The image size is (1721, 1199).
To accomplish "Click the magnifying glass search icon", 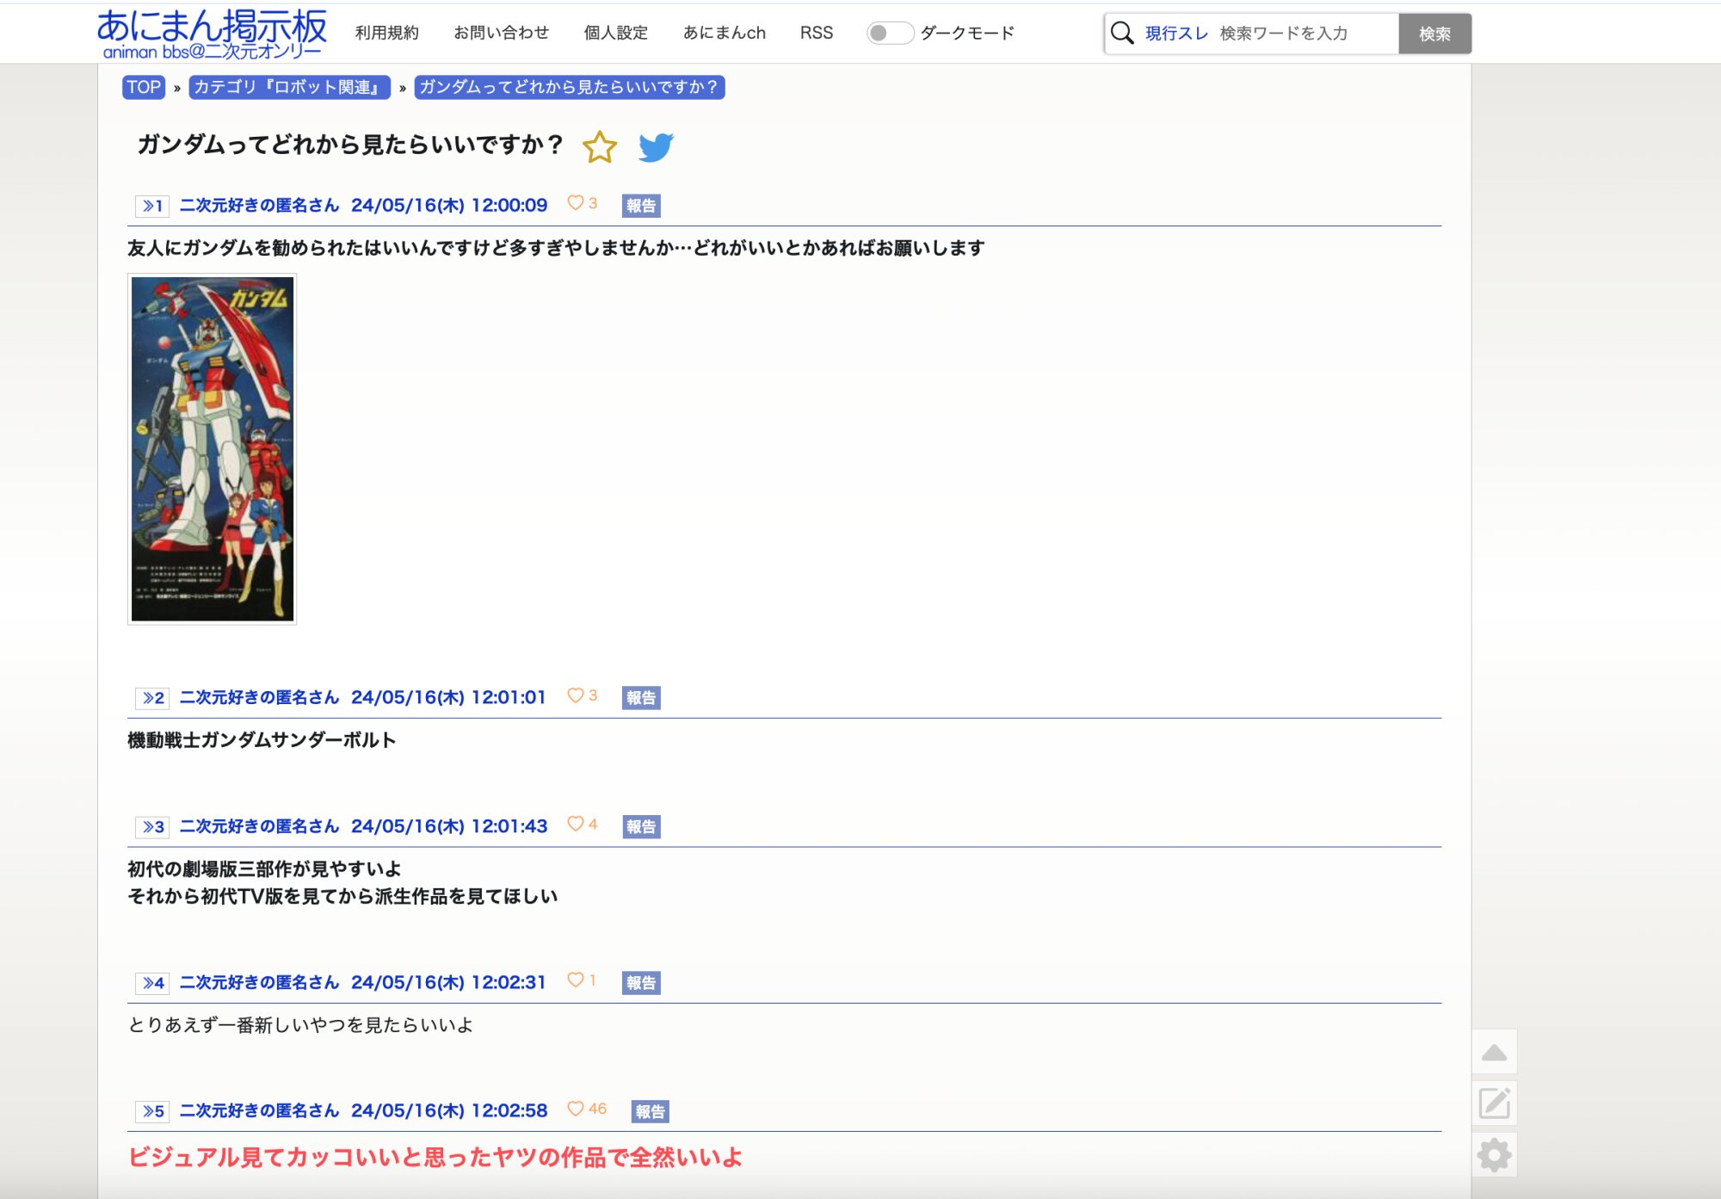I will [x=1121, y=34].
